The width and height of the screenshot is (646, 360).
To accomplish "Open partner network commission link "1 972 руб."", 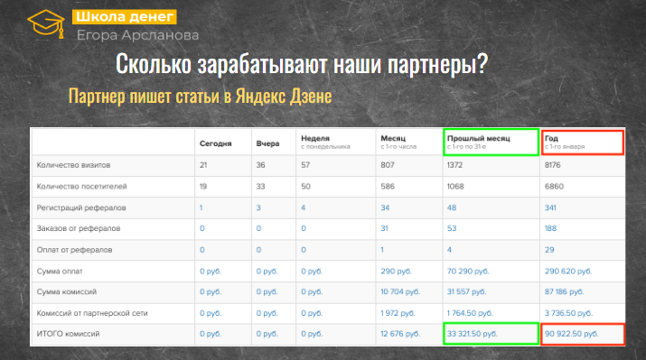I will [x=398, y=313].
